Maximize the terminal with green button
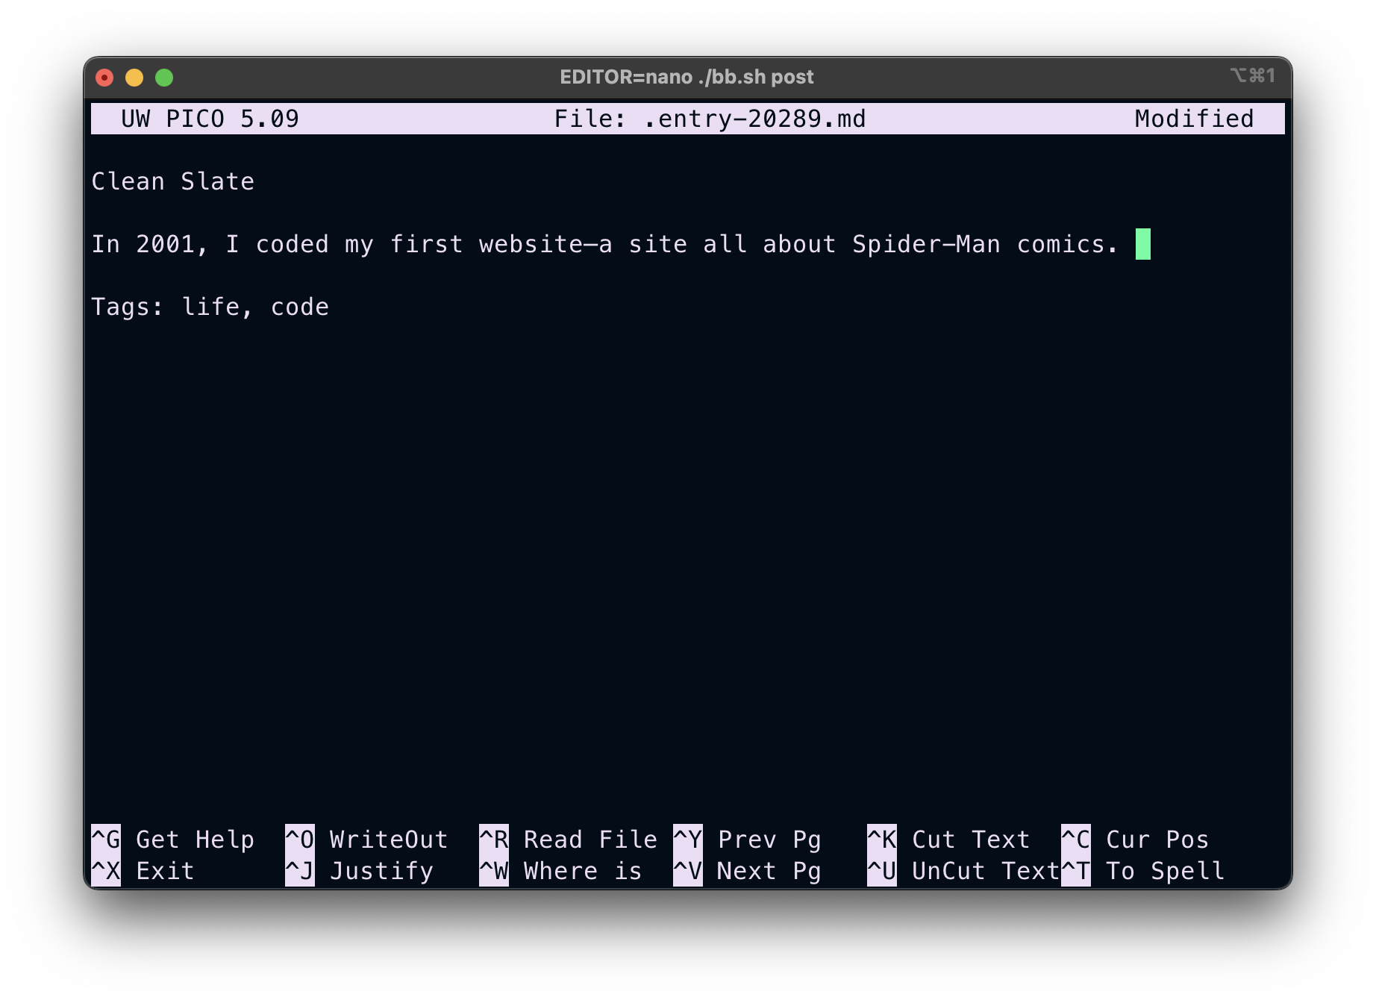 pos(164,78)
